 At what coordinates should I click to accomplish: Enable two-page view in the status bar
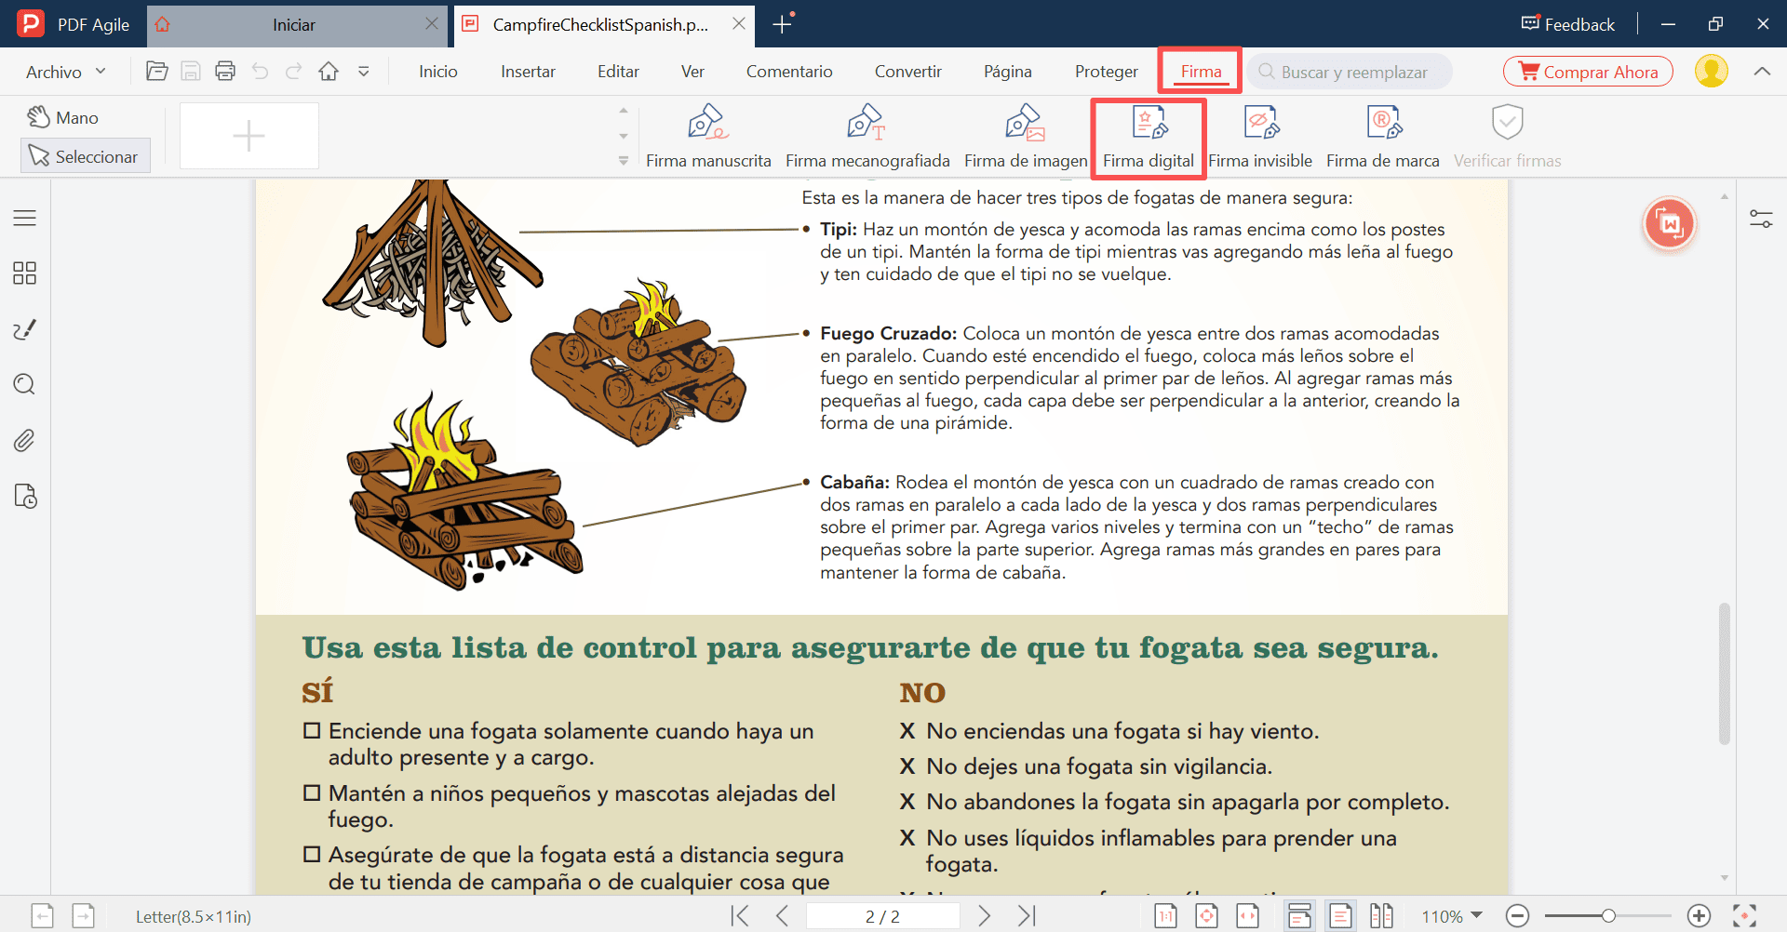point(1382,915)
